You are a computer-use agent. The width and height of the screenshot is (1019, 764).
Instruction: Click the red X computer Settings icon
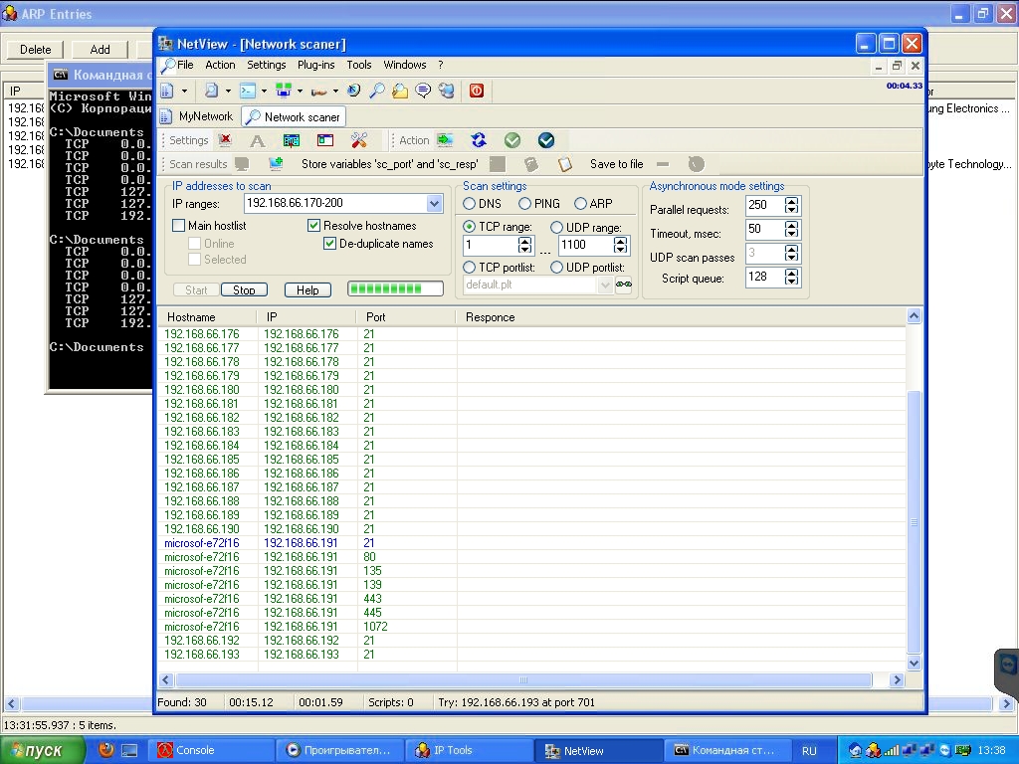225,139
